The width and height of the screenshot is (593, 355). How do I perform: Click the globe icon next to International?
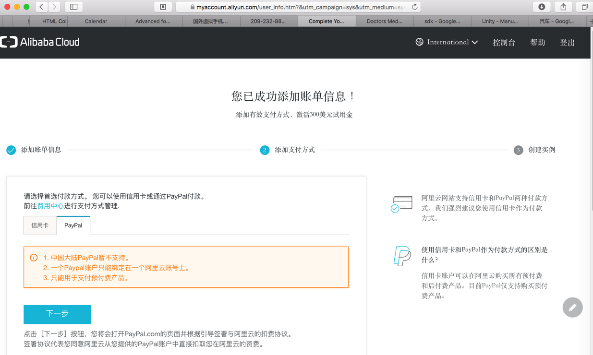tap(419, 42)
